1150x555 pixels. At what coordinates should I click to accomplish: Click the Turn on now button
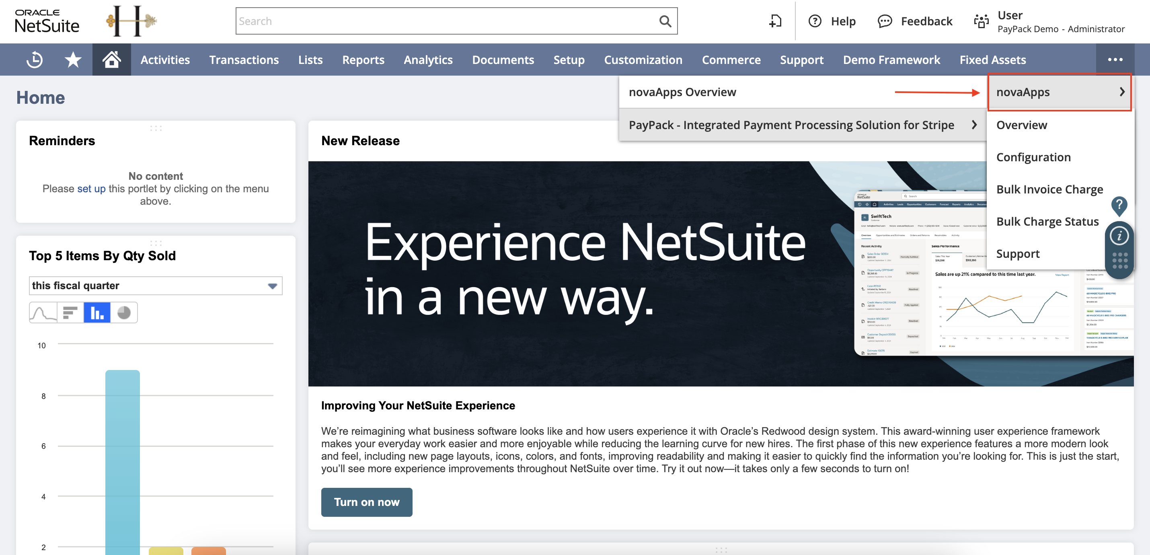tap(367, 502)
